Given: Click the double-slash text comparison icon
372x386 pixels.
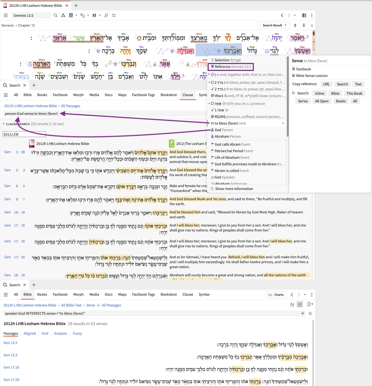Looking at the screenshot, I should 106,15.
